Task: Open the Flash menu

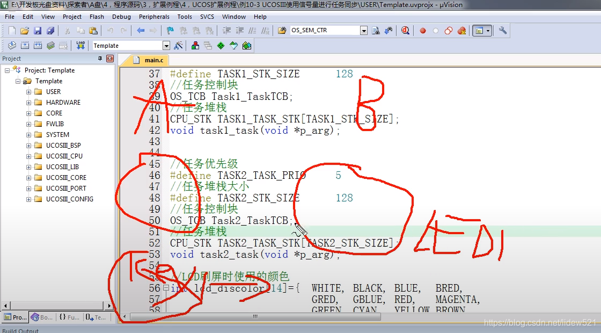Action: [x=97, y=17]
